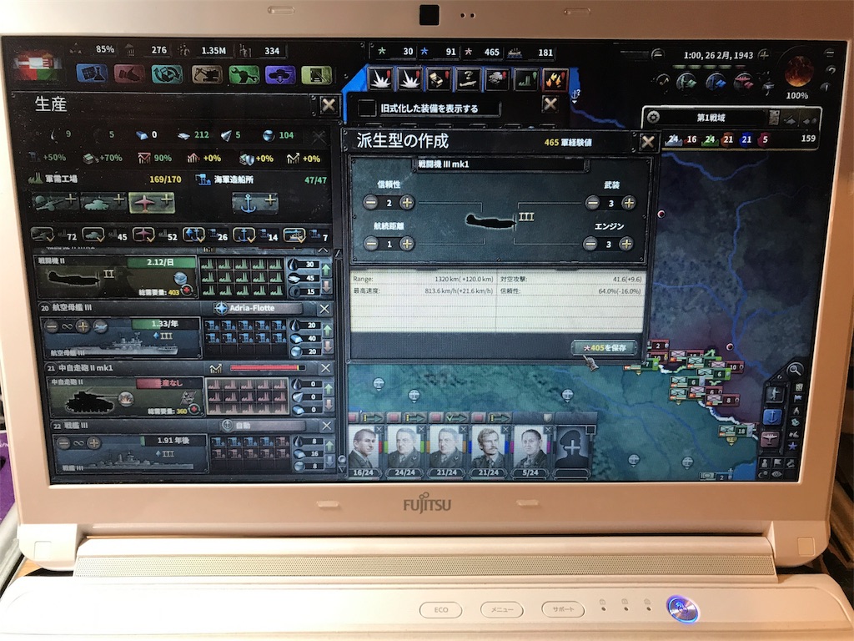854x641 pixels.
Task: Click the factory grid of the 戦闘機 II line
Action: tap(242, 277)
